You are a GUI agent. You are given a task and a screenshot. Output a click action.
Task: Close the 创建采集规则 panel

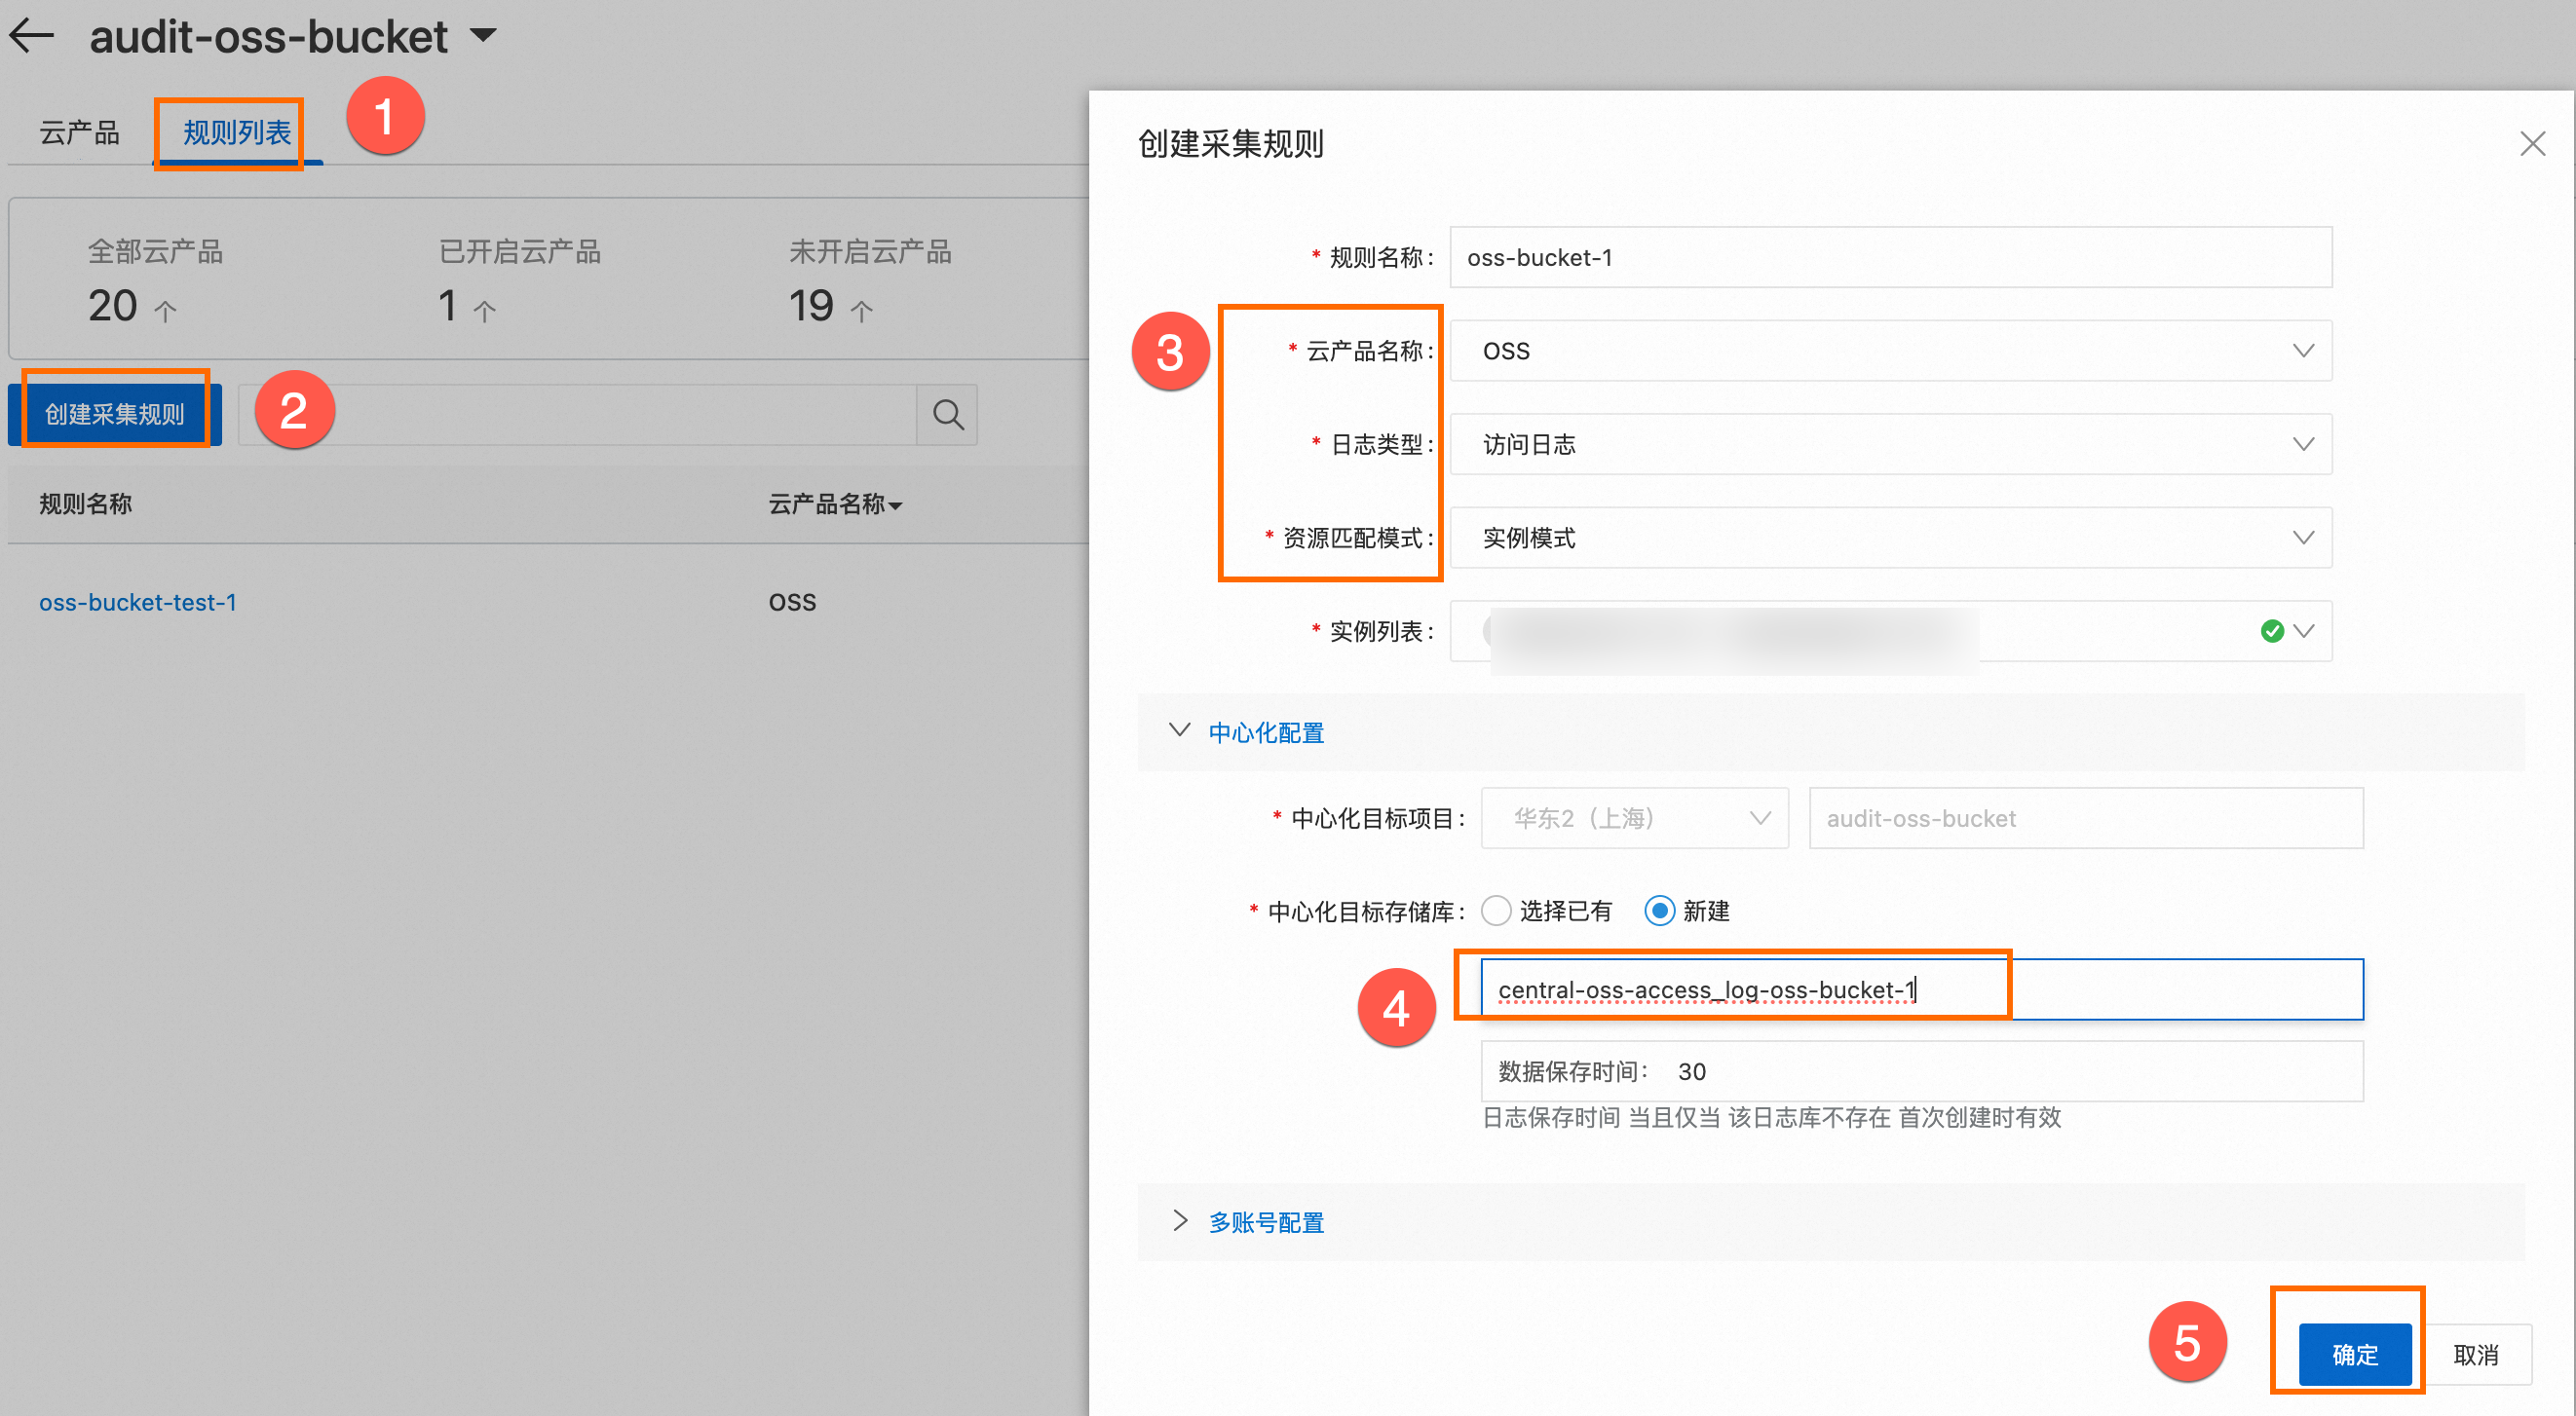click(x=2532, y=144)
